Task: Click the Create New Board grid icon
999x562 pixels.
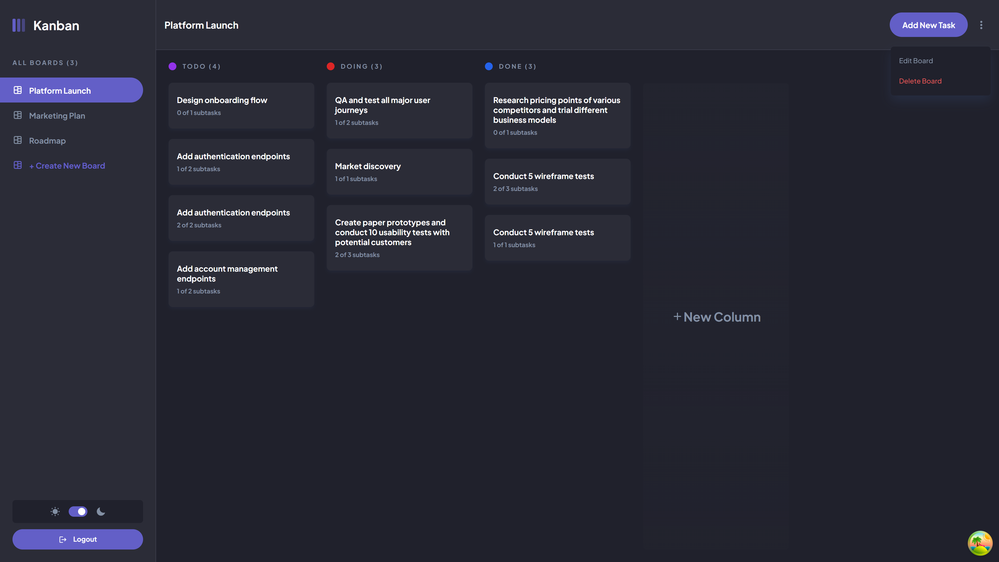Action: coord(18,165)
